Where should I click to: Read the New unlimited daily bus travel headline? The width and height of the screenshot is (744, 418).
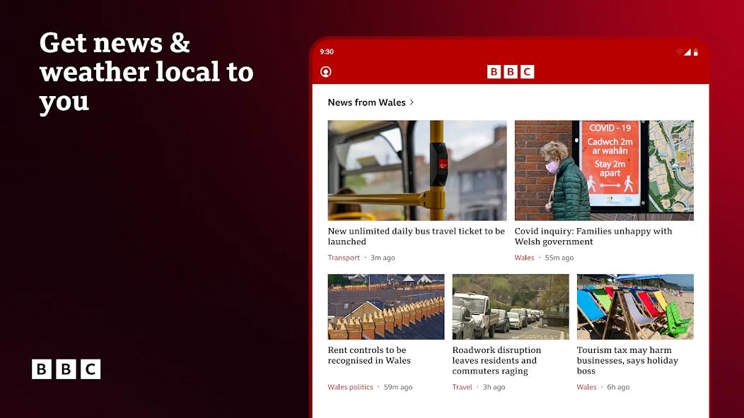click(416, 236)
